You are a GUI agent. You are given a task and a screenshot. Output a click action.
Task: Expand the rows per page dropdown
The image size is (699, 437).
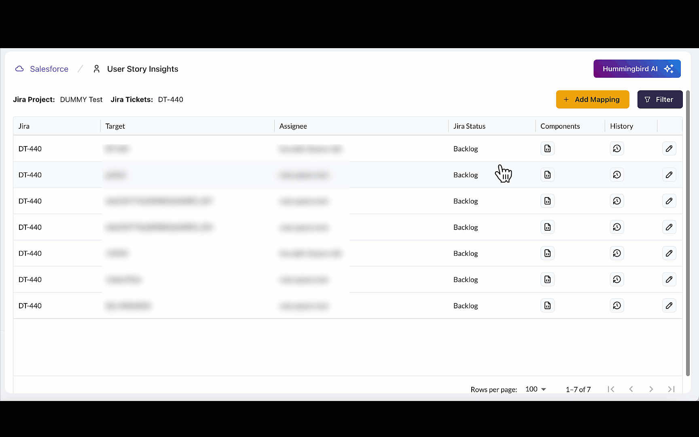pyautogui.click(x=536, y=389)
